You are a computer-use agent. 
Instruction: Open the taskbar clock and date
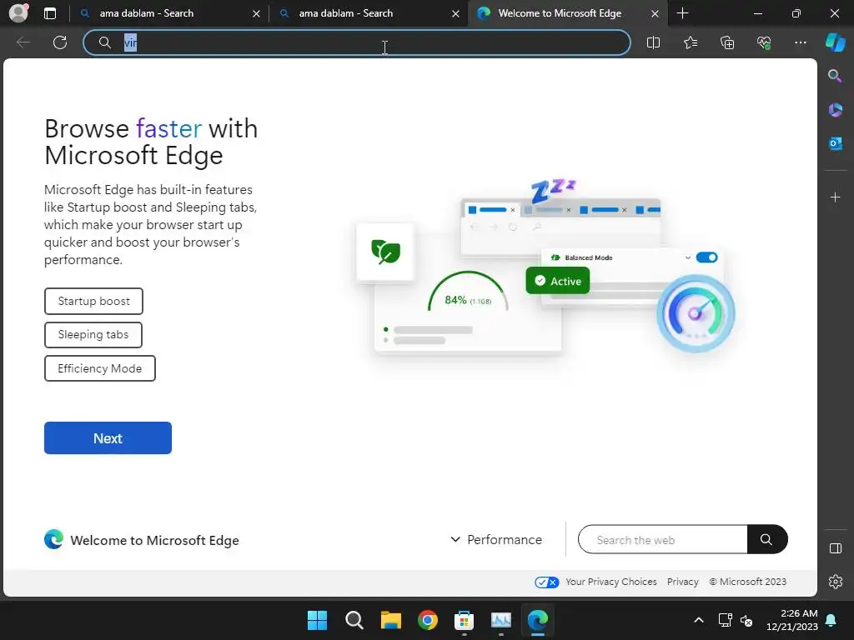(x=792, y=620)
